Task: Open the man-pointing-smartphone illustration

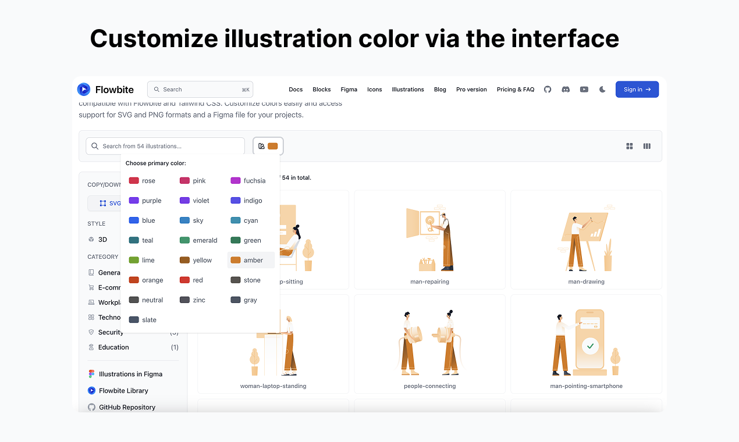Action: pyautogui.click(x=586, y=344)
